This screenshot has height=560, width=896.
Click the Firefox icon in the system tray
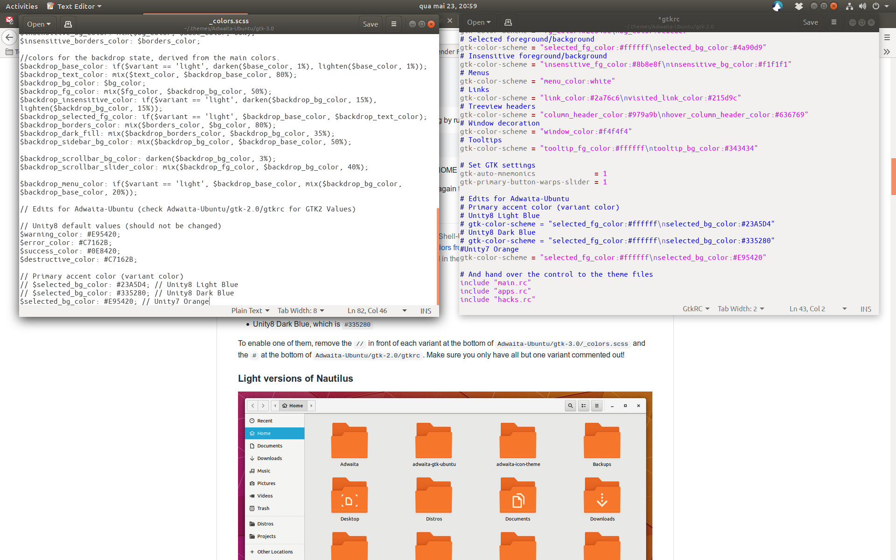pyautogui.click(x=777, y=6)
